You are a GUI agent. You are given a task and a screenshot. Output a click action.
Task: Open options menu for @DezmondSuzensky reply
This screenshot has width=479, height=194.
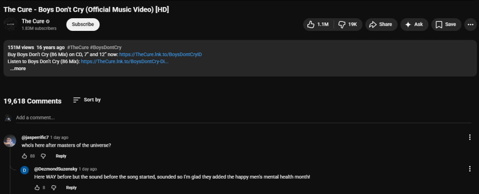point(470,169)
